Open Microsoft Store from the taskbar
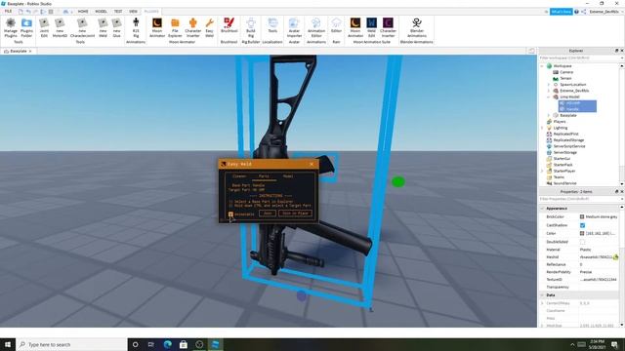Screen dimensions: 625x351 [184, 344]
